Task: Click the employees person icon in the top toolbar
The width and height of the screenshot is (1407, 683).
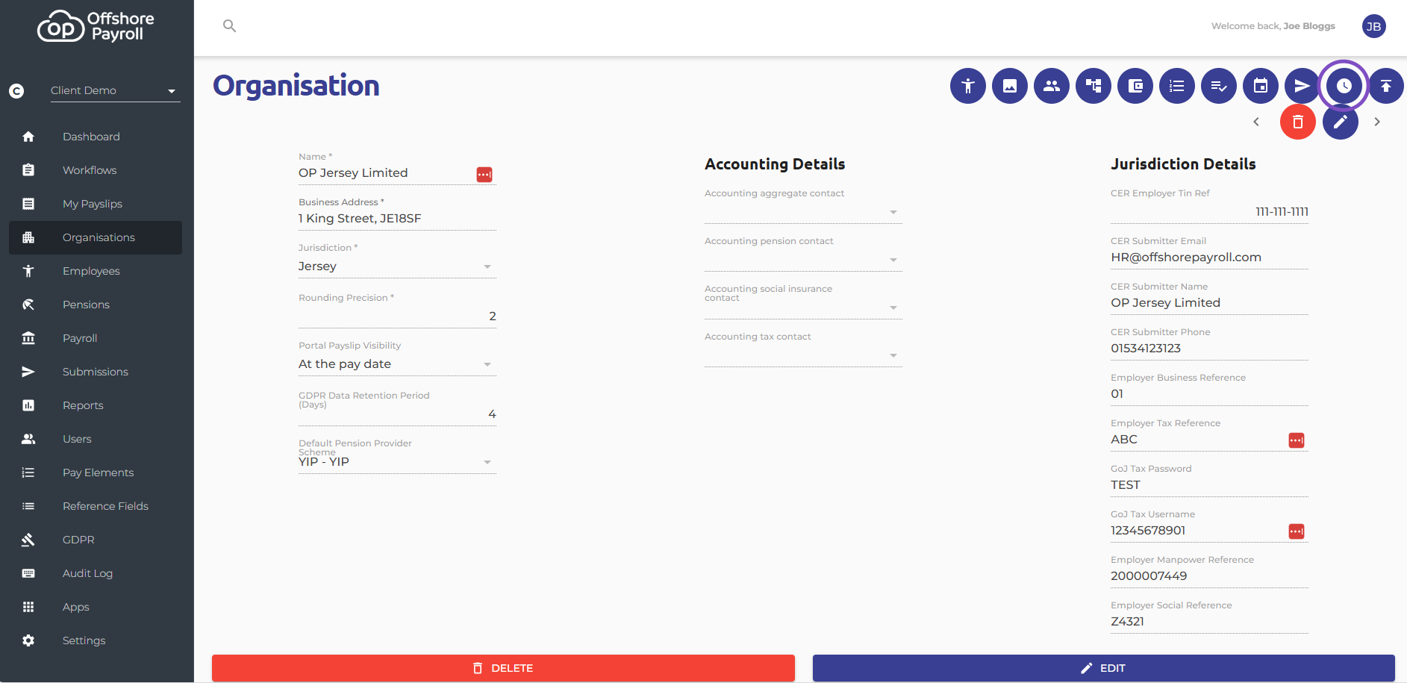Action: pyautogui.click(x=968, y=86)
